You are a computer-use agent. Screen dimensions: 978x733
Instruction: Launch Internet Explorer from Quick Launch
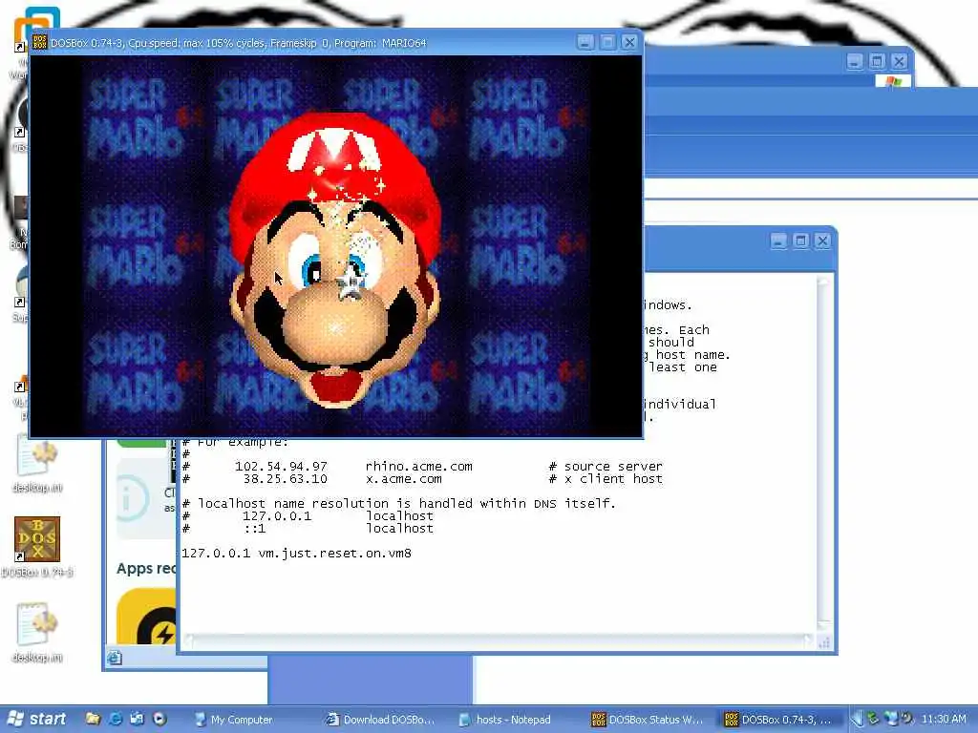coord(116,719)
